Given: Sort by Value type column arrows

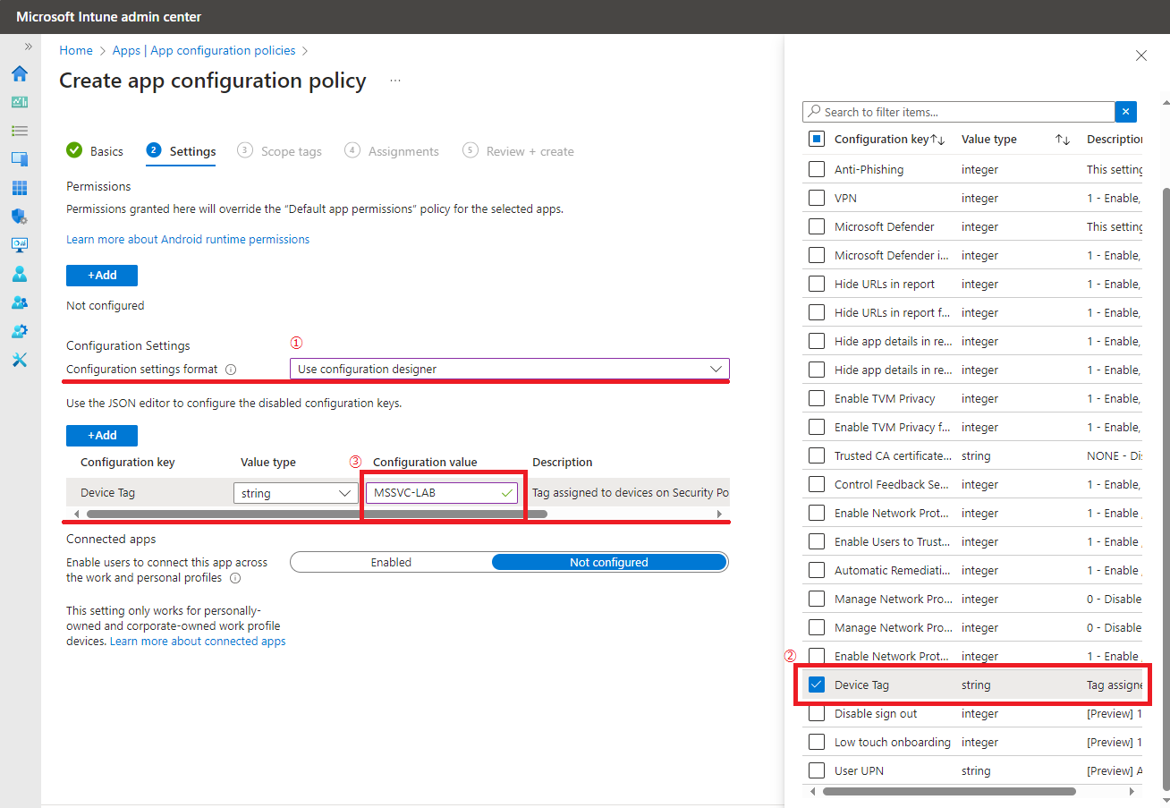Looking at the screenshot, I should point(1063,140).
